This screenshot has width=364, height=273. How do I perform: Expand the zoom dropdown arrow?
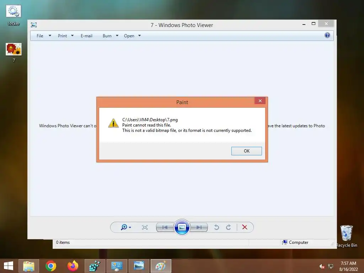click(x=130, y=227)
